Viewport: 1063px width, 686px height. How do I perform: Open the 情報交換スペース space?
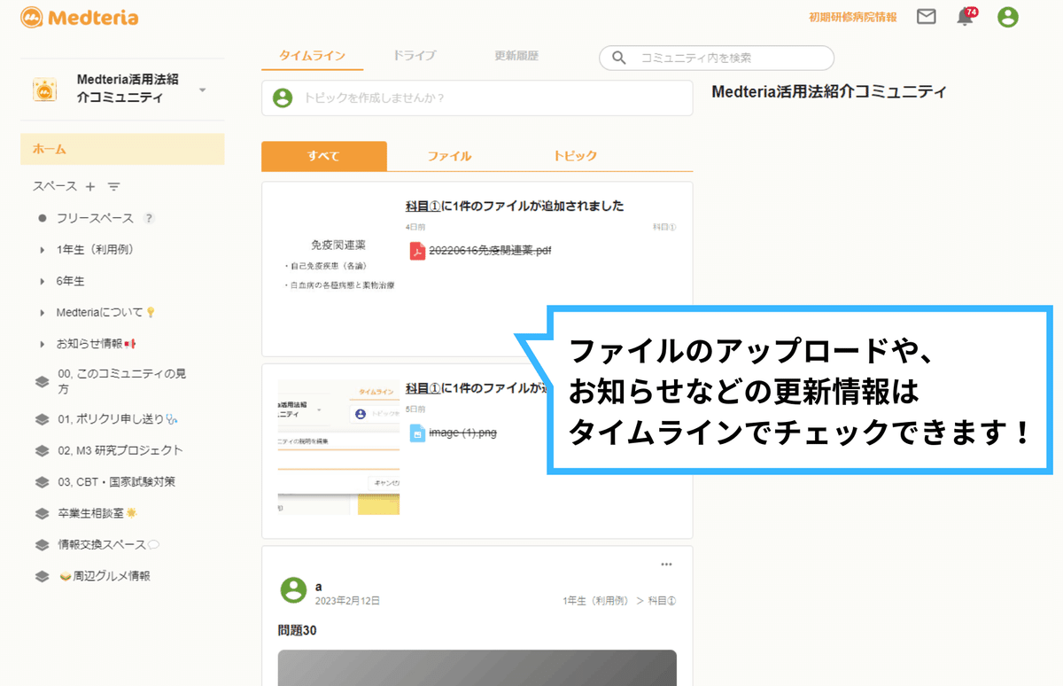[x=108, y=545]
